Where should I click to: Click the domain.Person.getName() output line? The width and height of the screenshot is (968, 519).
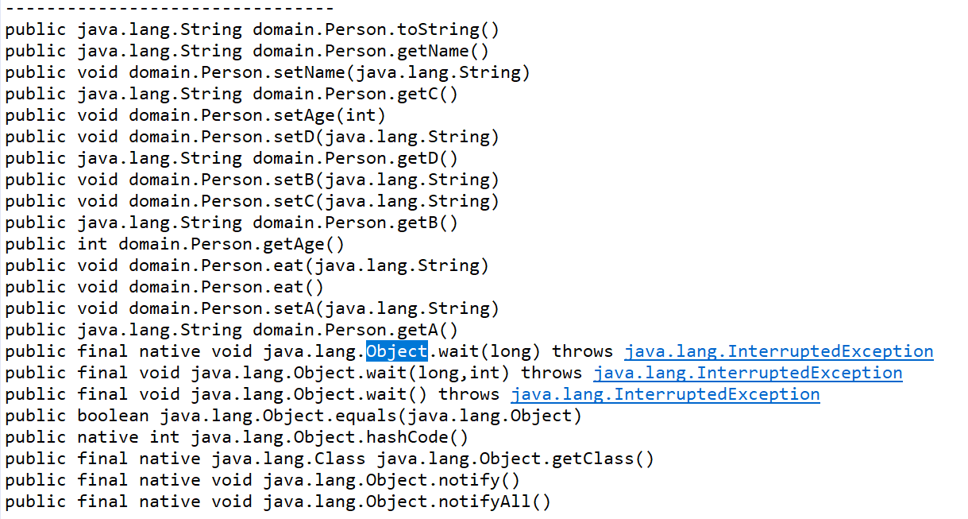tap(247, 52)
